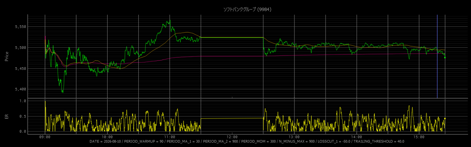Click the chart title ソフトバンクグループ (9984)

coord(247,9)
